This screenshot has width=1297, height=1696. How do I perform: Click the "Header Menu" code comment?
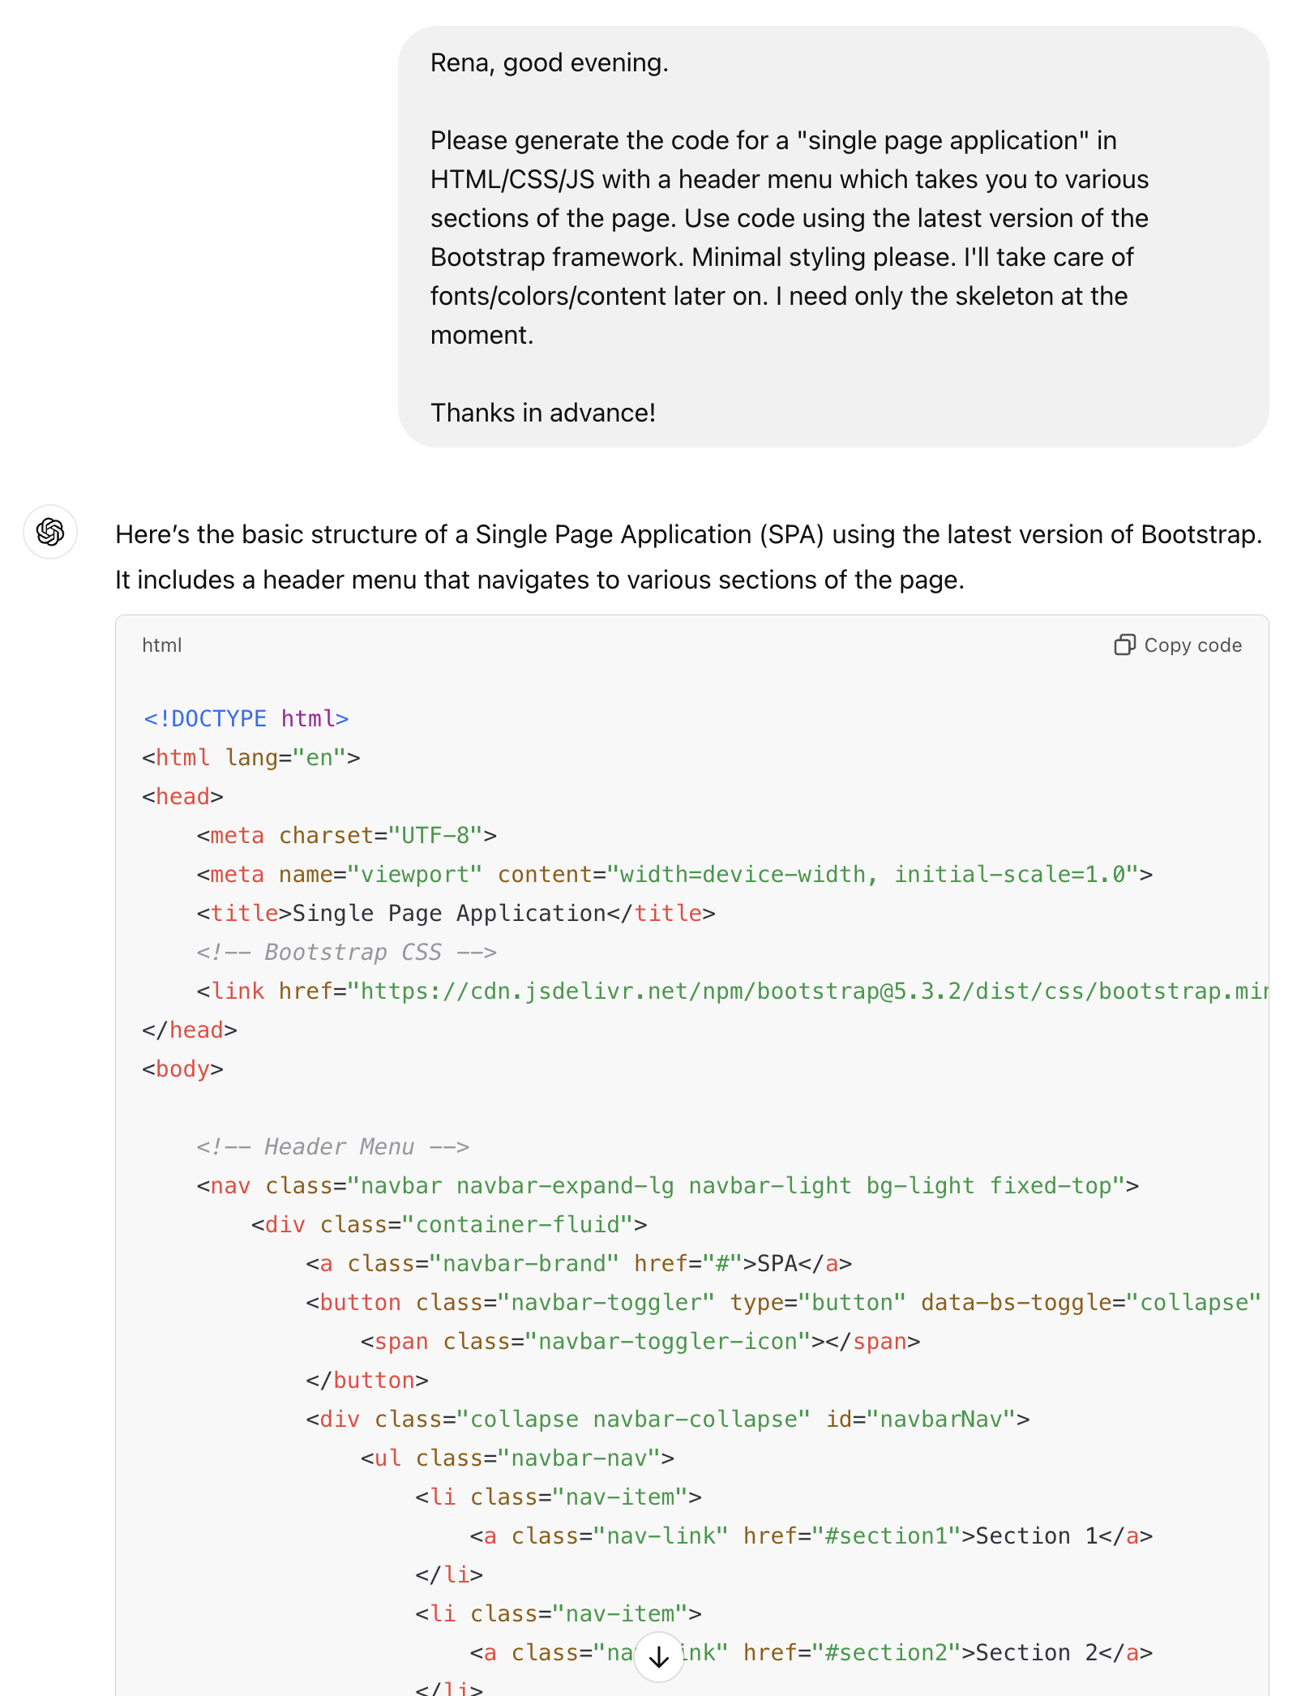(332, 1147)
